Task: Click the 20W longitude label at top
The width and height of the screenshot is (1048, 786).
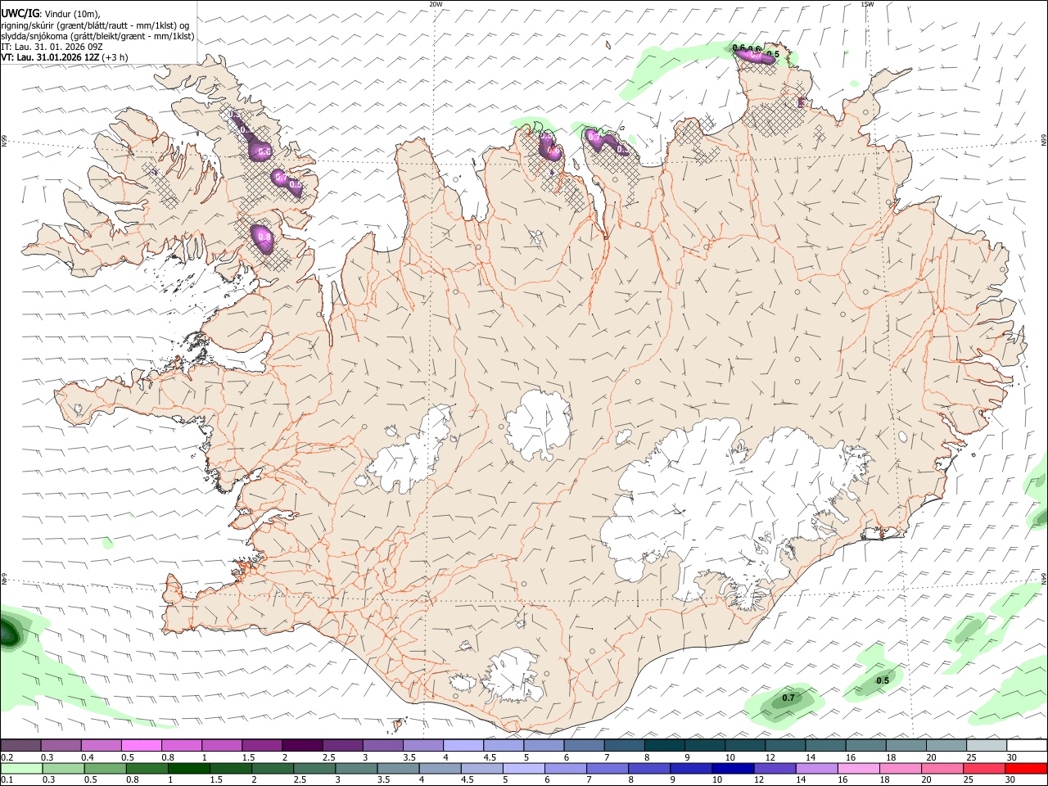Action: click(436, 4)
